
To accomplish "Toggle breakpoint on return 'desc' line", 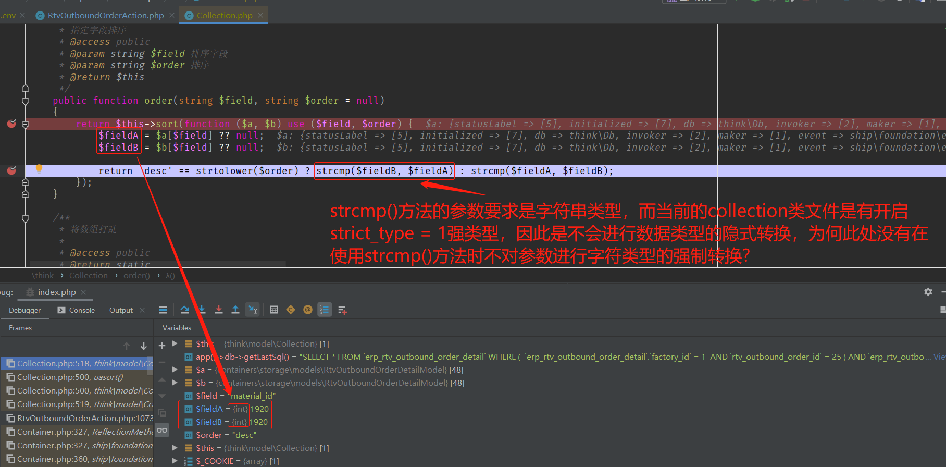I will pos(11,170).
